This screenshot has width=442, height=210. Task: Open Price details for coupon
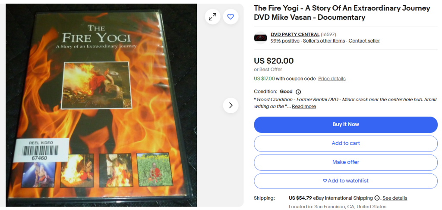[332, 79]
